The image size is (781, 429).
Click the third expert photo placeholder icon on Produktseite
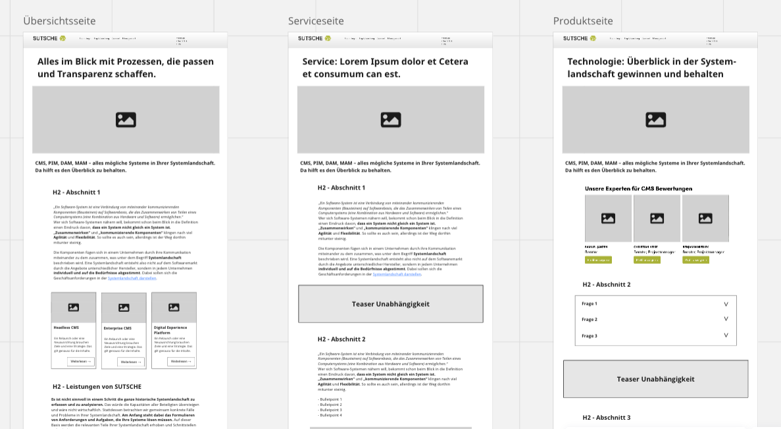point(705,219)
